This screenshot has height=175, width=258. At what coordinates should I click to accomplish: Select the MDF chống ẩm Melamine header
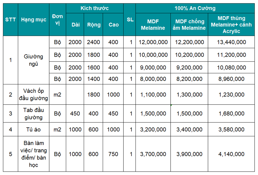[189, 25]
